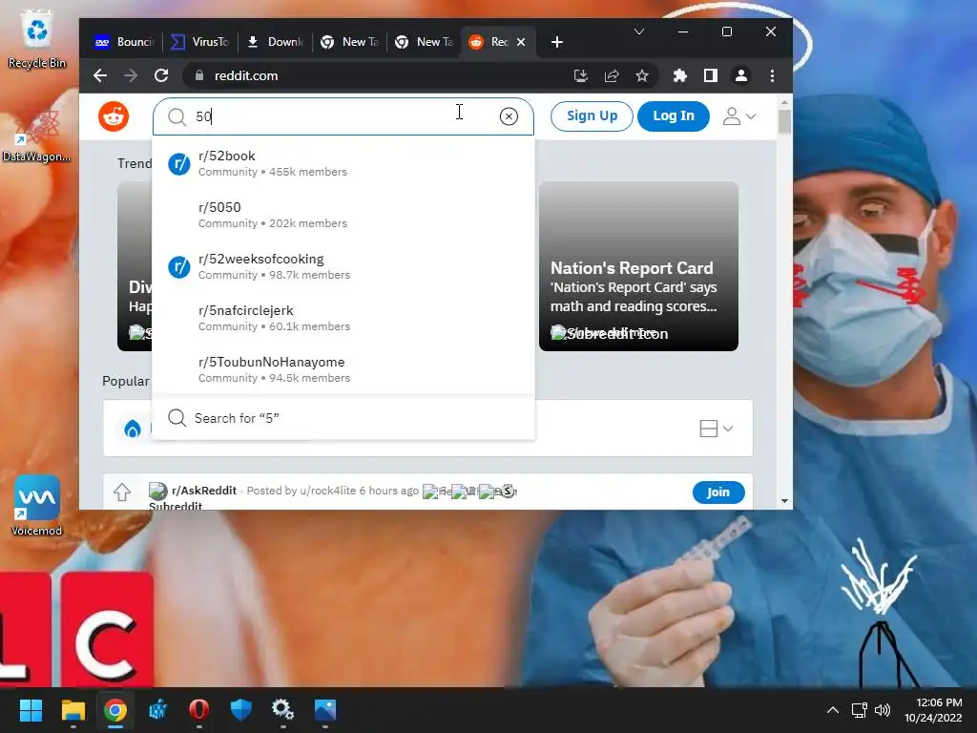Join the AskReddit community
The width and height of the screenshot is (977, 733).
718,492
